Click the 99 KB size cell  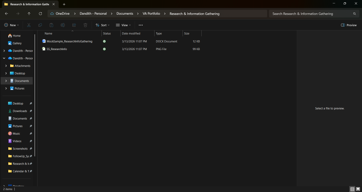tap(196, 49)
